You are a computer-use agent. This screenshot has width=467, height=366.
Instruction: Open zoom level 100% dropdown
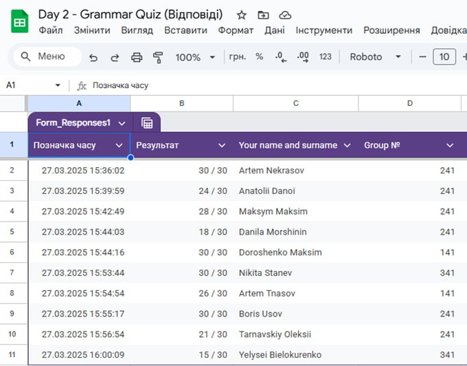point(195,57)
